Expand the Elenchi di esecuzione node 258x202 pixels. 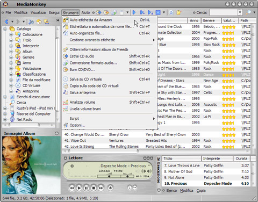5,97
